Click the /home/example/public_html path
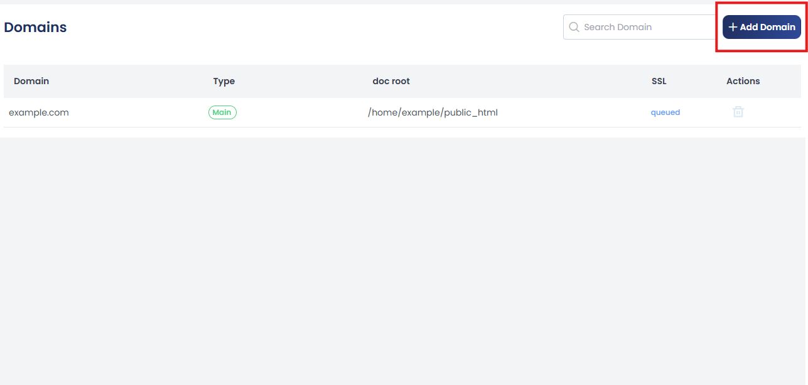 click(433, 112)
